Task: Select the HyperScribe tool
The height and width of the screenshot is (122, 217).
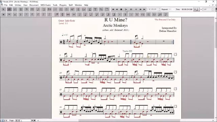Action: click(x=50, y=9)
